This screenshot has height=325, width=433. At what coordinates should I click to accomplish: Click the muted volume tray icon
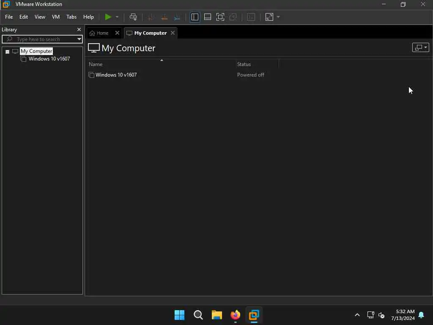pyautogui.click(x=381, y=315)
